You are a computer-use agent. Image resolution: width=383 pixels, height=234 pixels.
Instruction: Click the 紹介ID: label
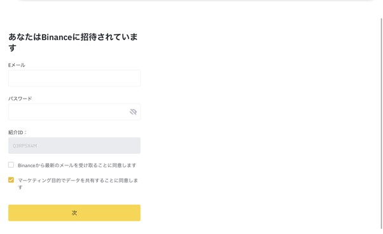(x=17, y=132)
